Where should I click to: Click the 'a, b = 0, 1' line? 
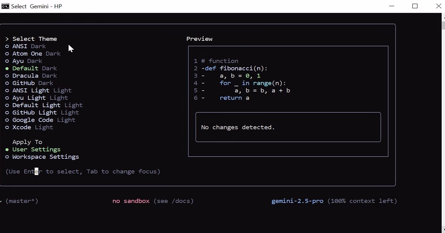240,76
